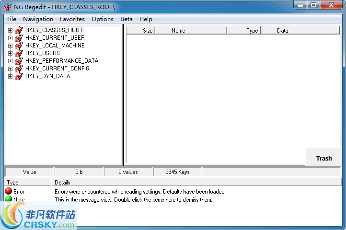Viewport: 346px width, 230px height.
Task: Click the 'Error' type label
Action: [x=19, y=192]
